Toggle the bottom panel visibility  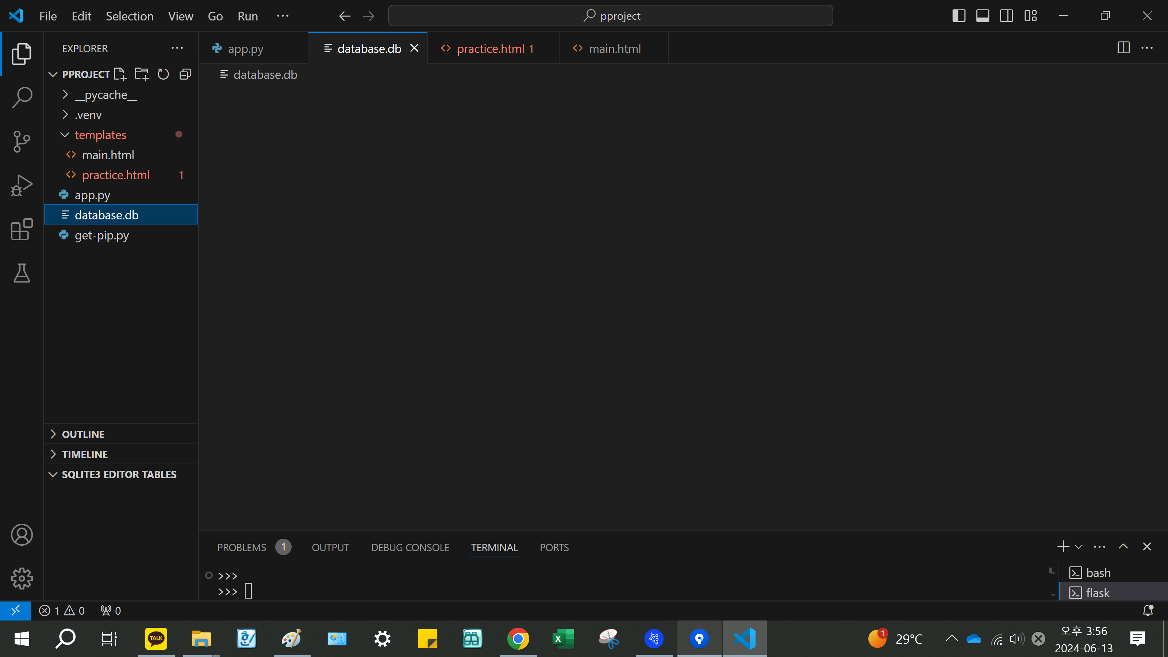tap(983, 16)
